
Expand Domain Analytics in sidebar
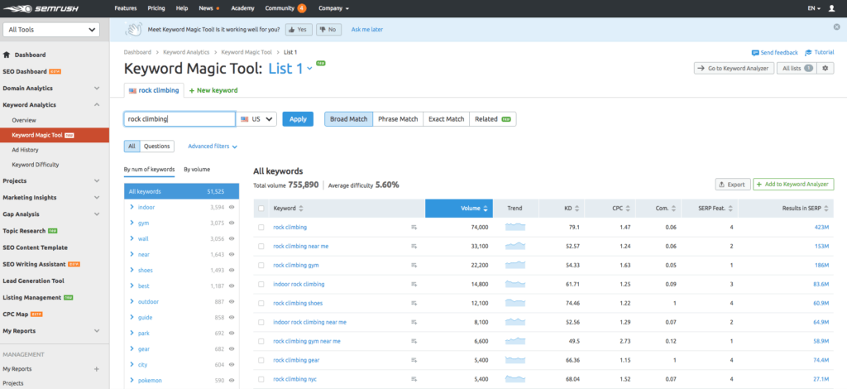(97, 88)
